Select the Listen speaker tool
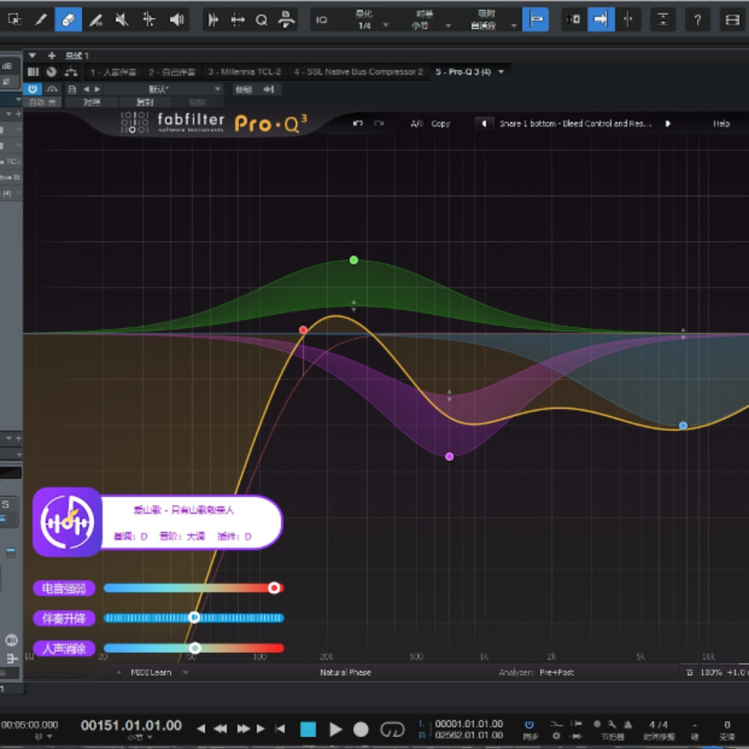 tap(176, 20)
